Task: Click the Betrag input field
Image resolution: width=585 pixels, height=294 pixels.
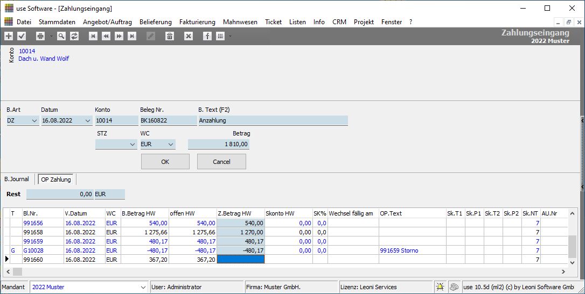Action: click(218, 145)
